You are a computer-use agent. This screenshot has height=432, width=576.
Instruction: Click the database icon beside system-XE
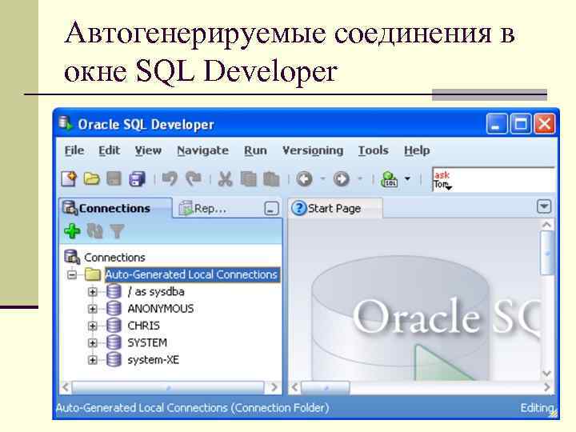coord(114,360)
